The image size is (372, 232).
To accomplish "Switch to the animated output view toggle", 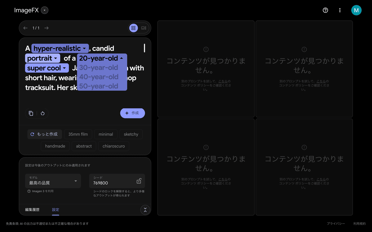I will click(144, 28).
